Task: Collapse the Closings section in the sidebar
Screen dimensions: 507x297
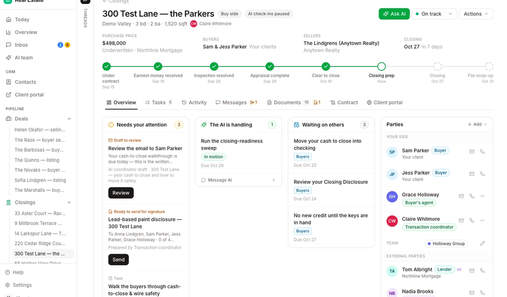Action: pos(69,203)
